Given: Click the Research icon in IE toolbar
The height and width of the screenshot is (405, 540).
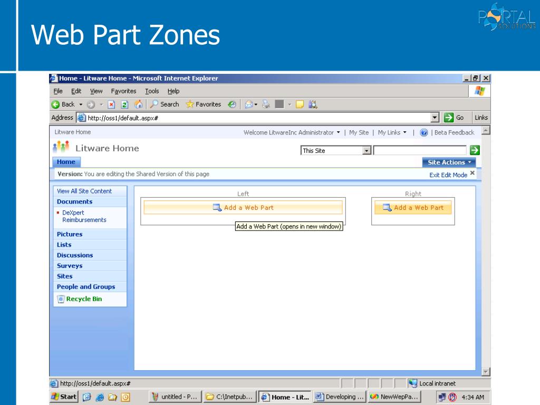Looking at the screenshot, I should coord(313,104).
